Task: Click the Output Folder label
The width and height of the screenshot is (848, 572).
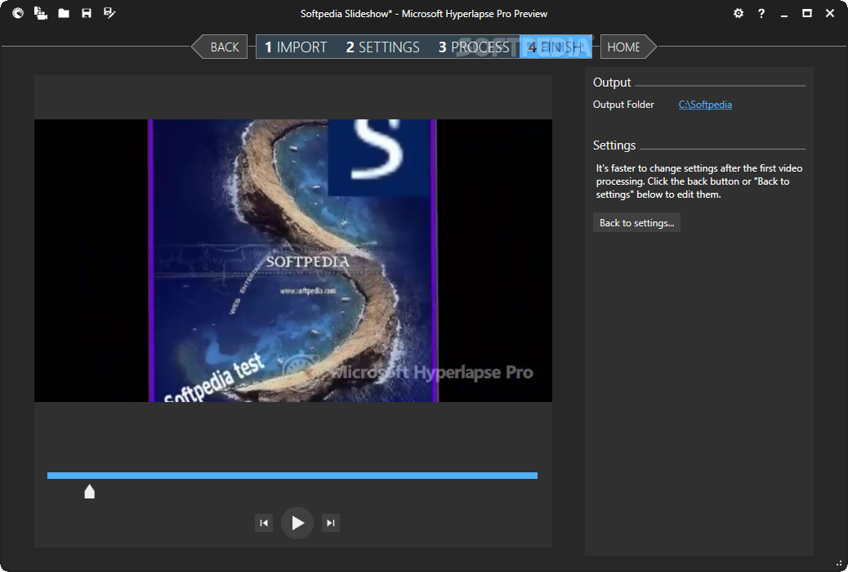Action: pyautogui.click(x=623, y=105)
